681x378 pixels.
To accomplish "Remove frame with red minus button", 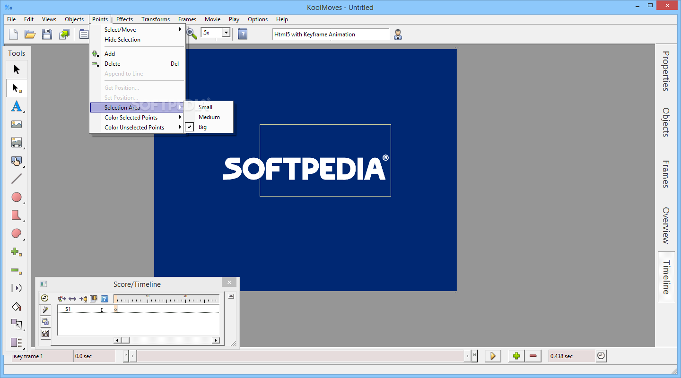I will (x=533, y=356).
